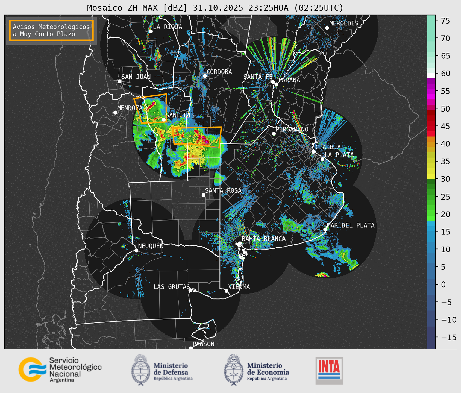Image resolution: width=461 pixels, height=393 pixels.
Task: Select the Mendoza city marker dot
Action: tap(115, 113)
